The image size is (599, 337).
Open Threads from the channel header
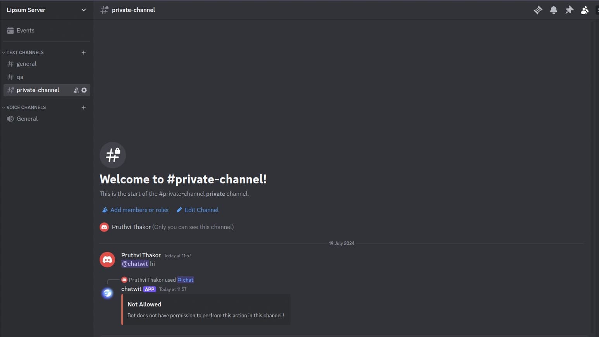538,10
